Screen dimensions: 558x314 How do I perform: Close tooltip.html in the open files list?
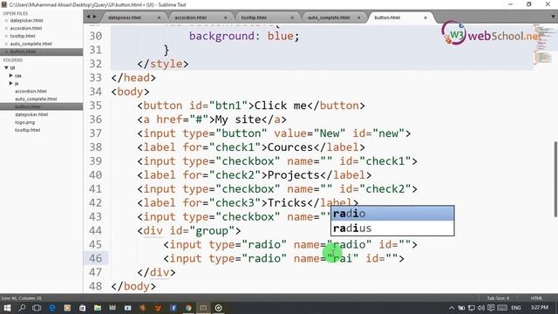coord(6,37)
